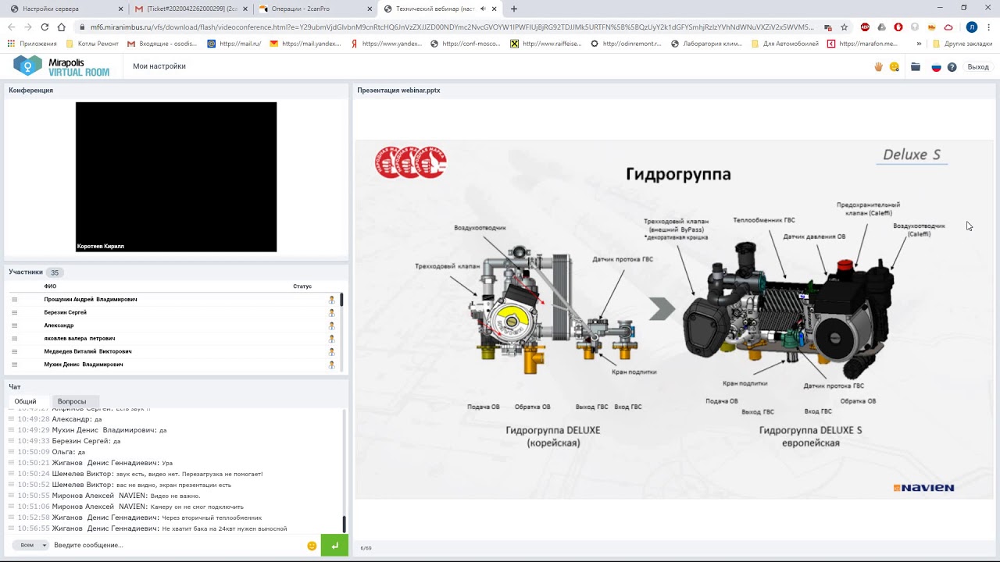Viewport: 1000px width, 562px height.
Task: Click the Статус column header
Action: [302, 286]
